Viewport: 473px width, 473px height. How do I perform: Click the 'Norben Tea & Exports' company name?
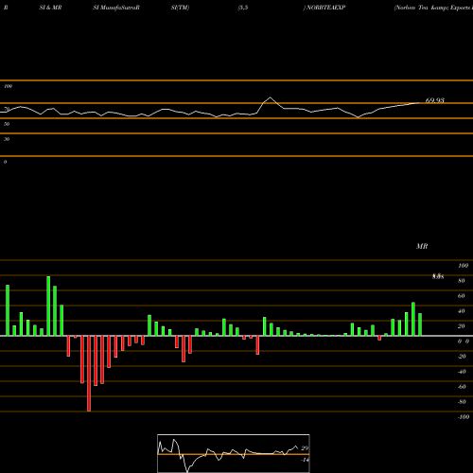(433, 8)
